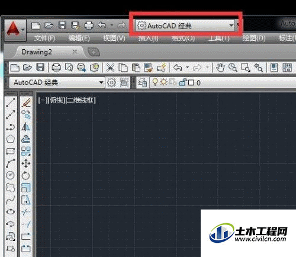
Task: Click the Publish toolbar icon
Action: tap(81, 67)
